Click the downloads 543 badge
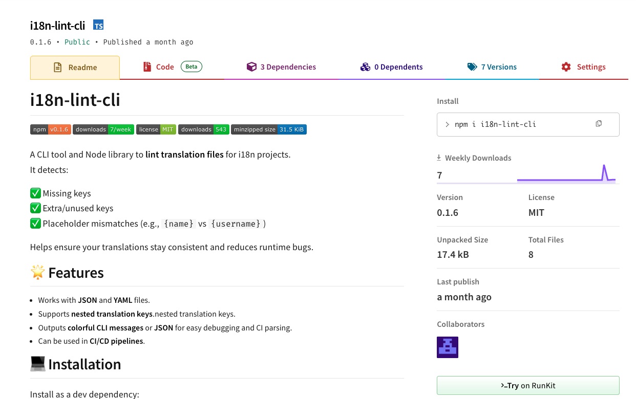Viewport: 636px width, 399px height. (x=203, y=129)
